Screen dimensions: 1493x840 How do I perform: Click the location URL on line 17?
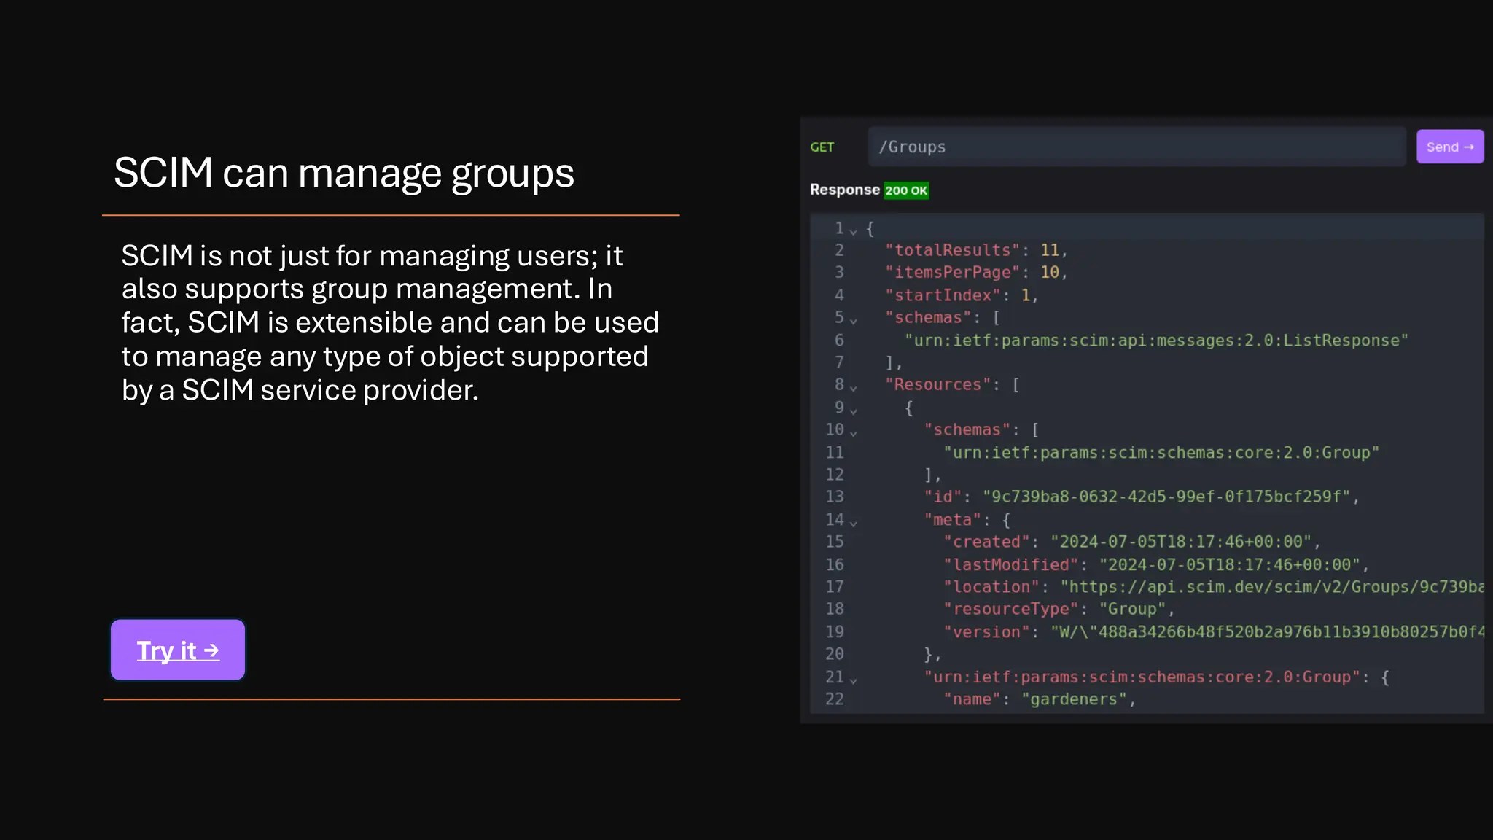click(x=1272, y=587)
